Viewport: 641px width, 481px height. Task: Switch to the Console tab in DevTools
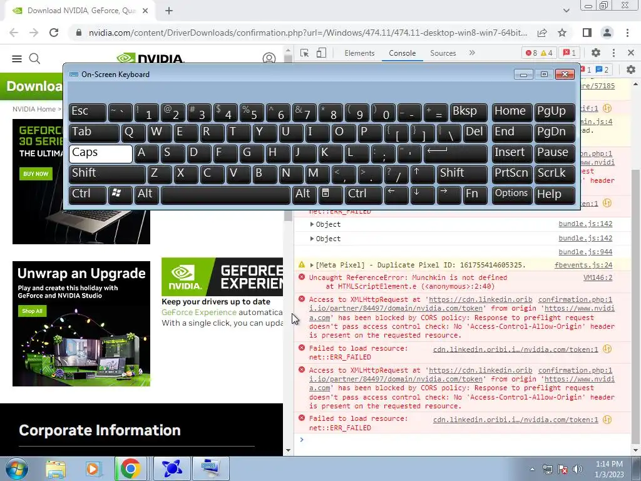click(x=403, y=53)
